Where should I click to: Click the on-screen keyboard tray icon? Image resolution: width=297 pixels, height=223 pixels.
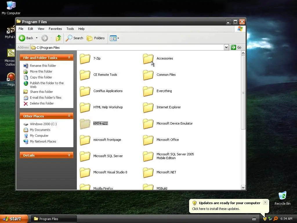(254, 219)
